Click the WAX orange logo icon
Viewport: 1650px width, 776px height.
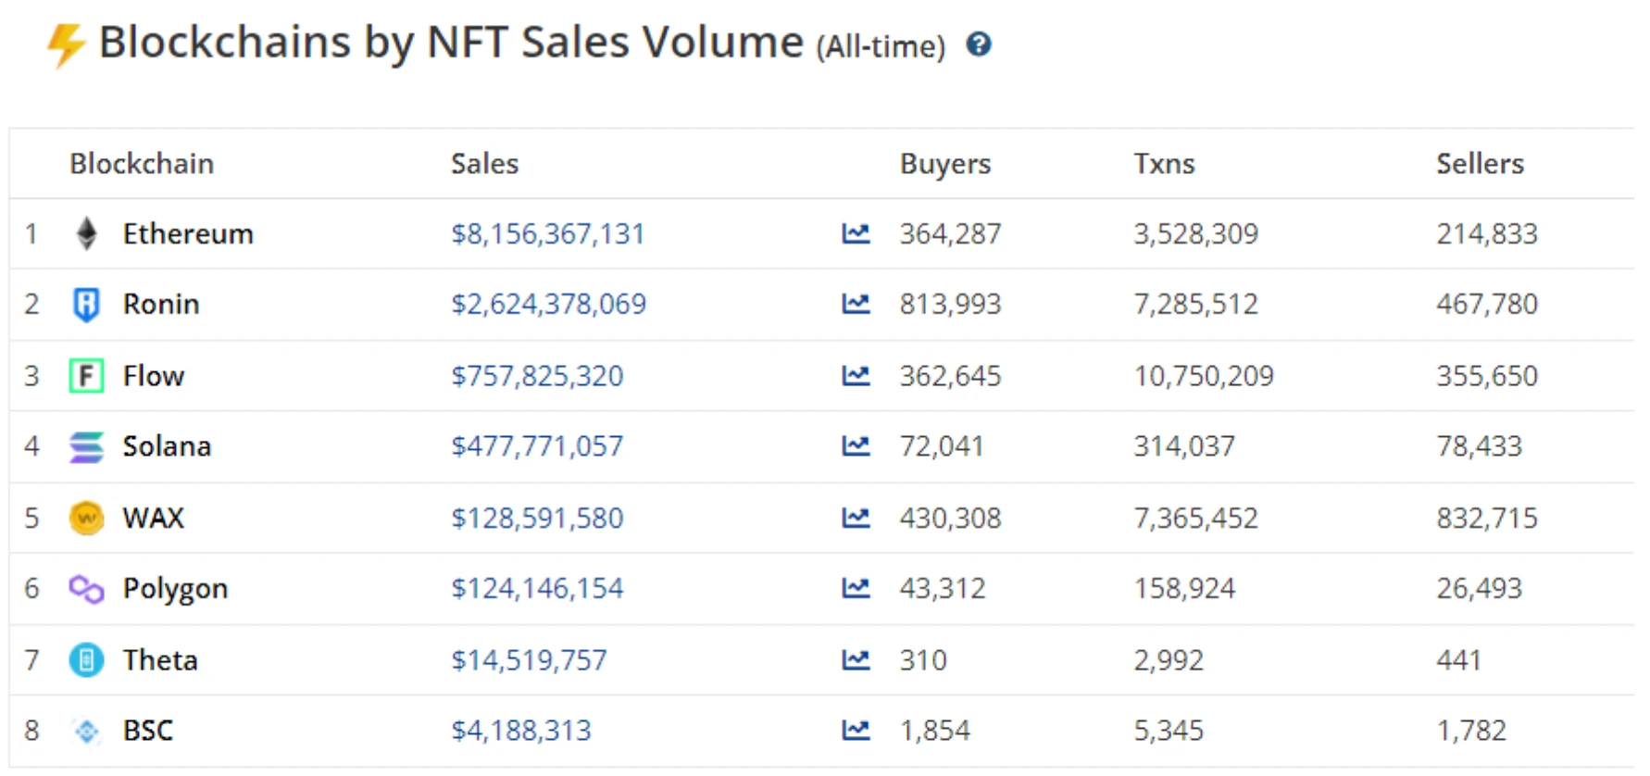[x=86, y=518]
